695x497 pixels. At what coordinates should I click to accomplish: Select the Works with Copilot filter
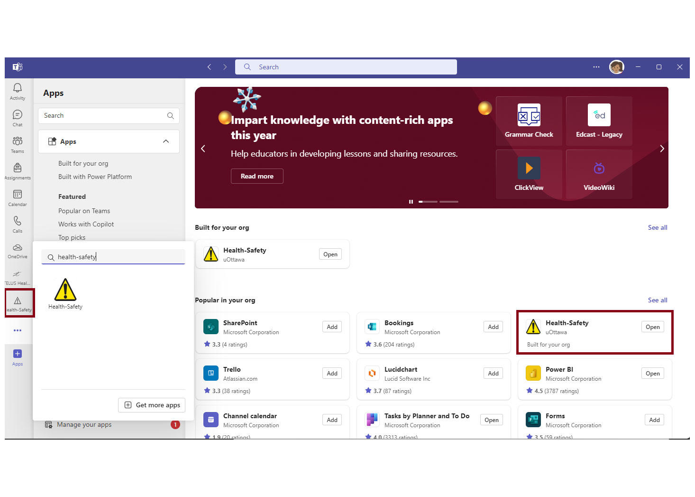pos(86,224)
